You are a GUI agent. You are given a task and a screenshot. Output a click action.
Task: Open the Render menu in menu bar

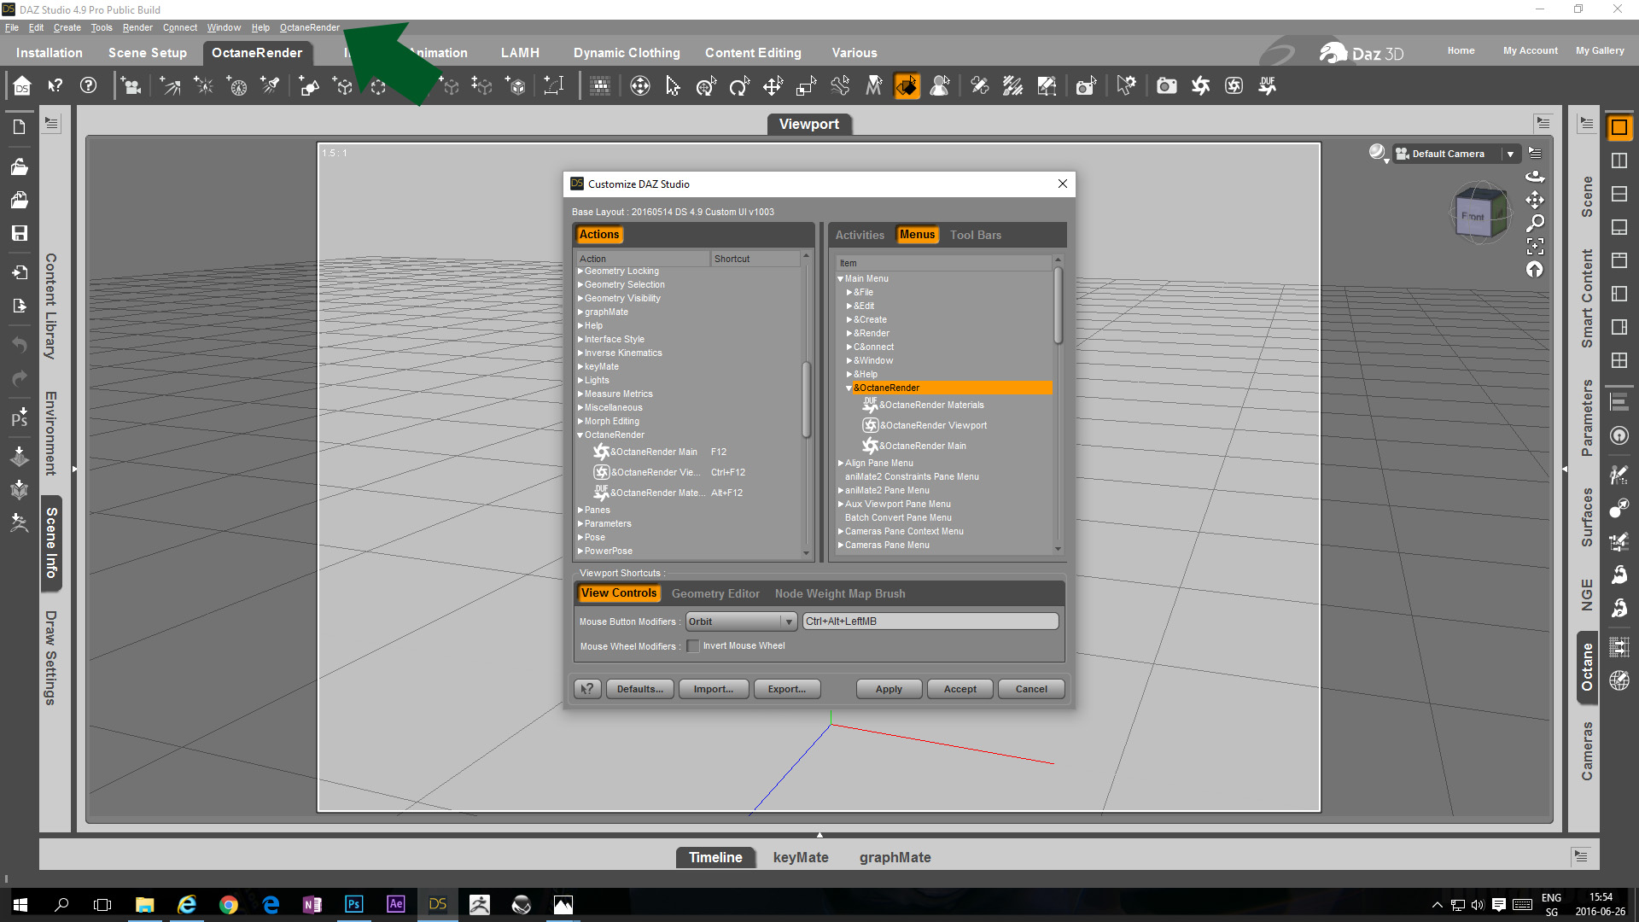pos(137,27)
